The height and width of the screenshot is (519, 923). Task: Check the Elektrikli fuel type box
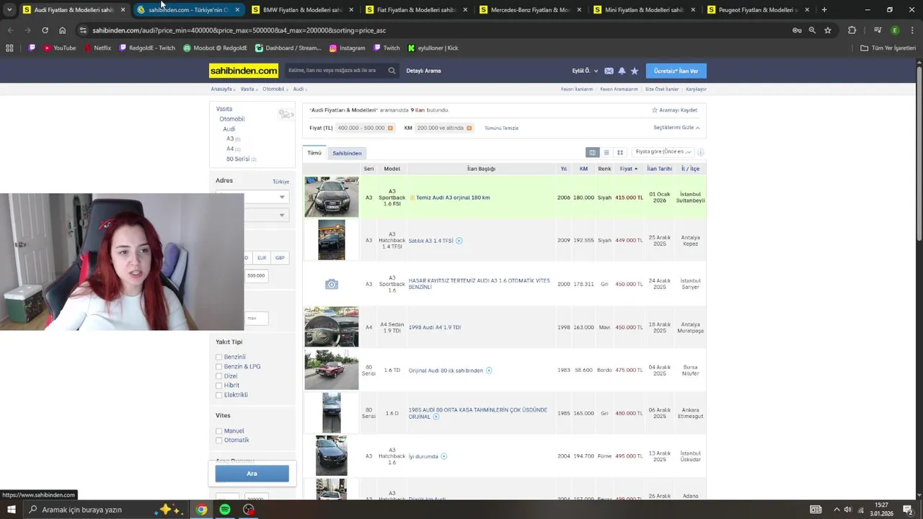pos(218,395)
